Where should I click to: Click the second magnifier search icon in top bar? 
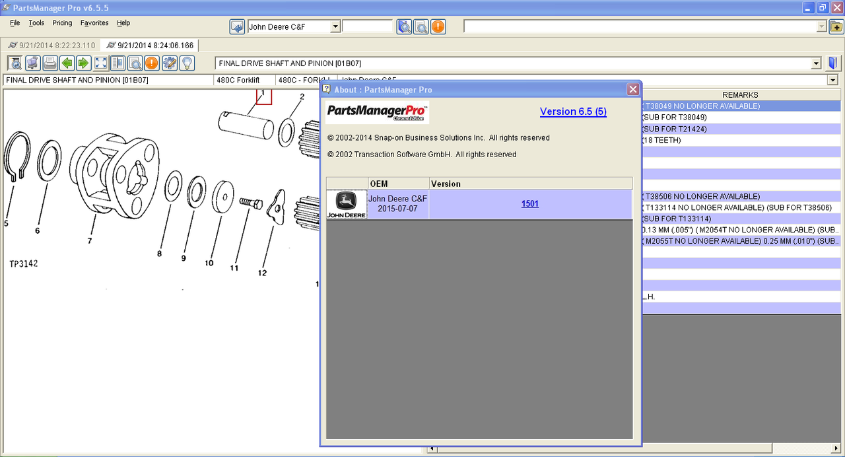coord(421,27)
